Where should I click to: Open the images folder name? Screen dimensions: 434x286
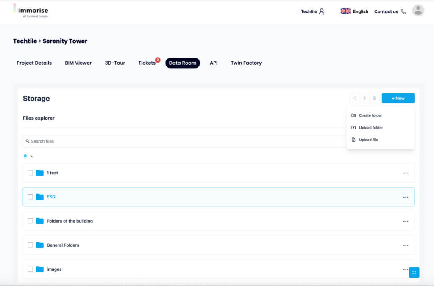pos(54,269)
